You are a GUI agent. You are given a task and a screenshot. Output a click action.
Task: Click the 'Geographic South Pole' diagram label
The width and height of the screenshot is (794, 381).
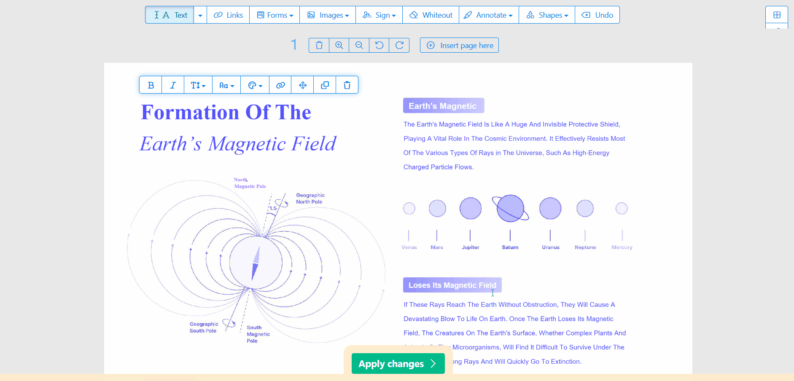pos(204,327)
